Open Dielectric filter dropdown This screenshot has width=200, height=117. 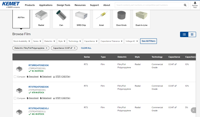point(50,41)
